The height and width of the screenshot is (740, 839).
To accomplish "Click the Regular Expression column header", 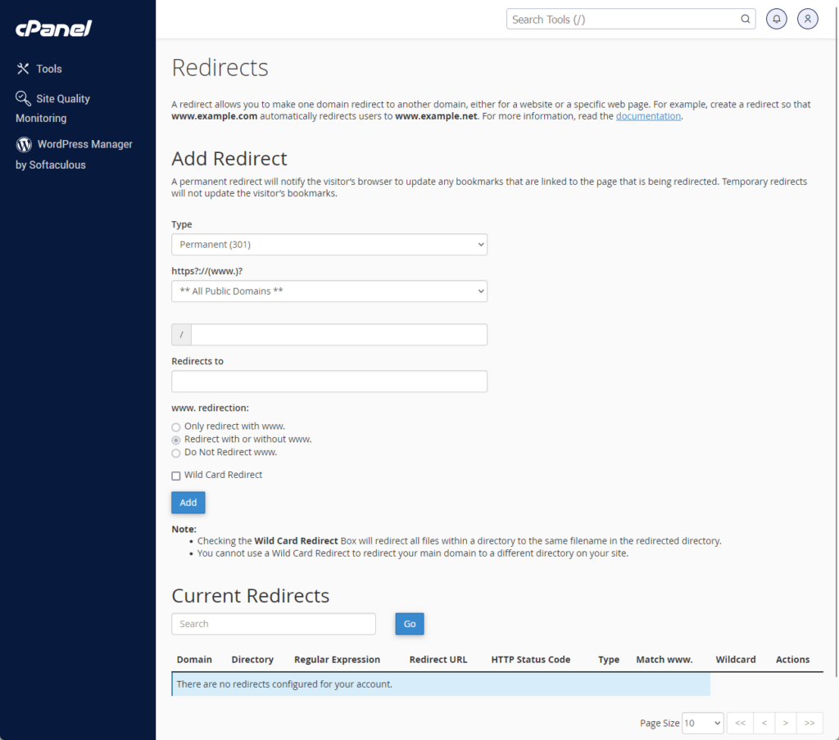I will pos(337,659).
